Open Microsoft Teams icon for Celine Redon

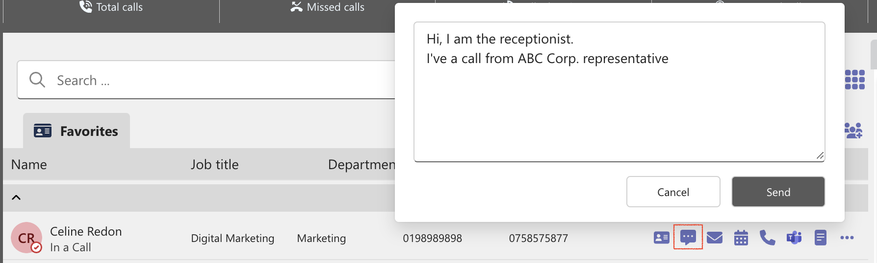(794, 238)
